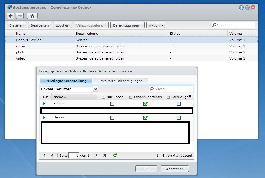Close the Systemsteuerung window
Viewport: 265px width, 178px height.
pos(253,8)
